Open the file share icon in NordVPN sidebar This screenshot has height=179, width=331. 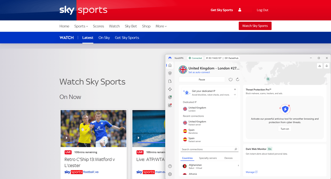(x=170, y=81)
